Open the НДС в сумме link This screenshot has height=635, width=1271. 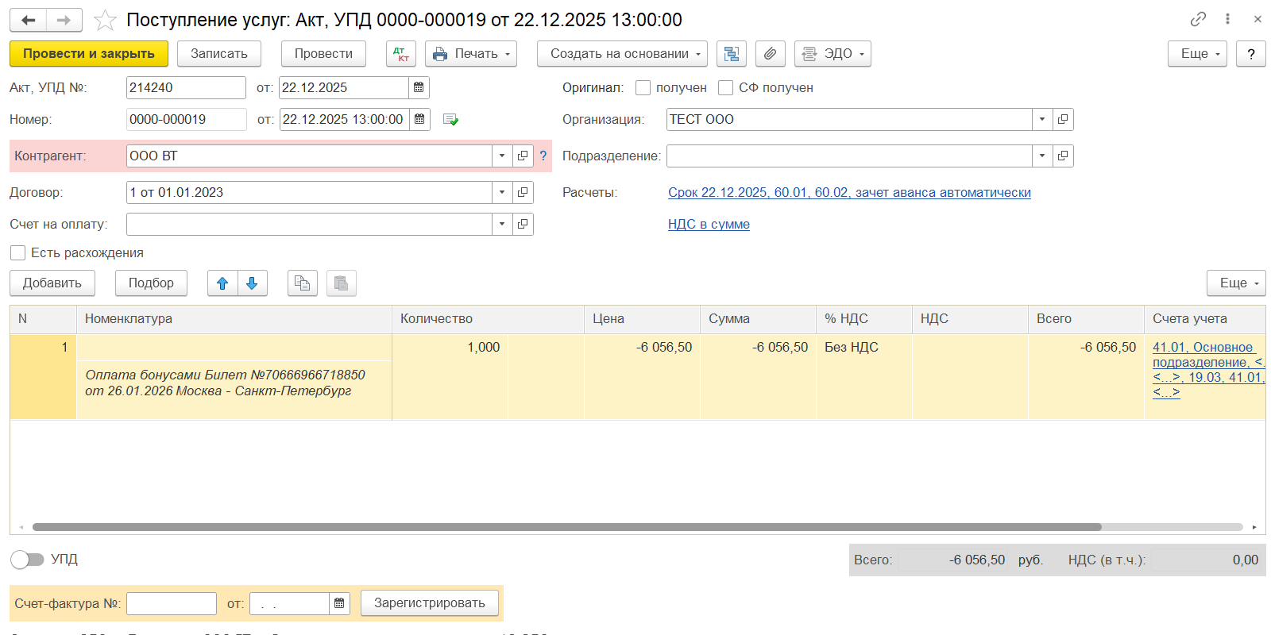click(x=709, y=224)
